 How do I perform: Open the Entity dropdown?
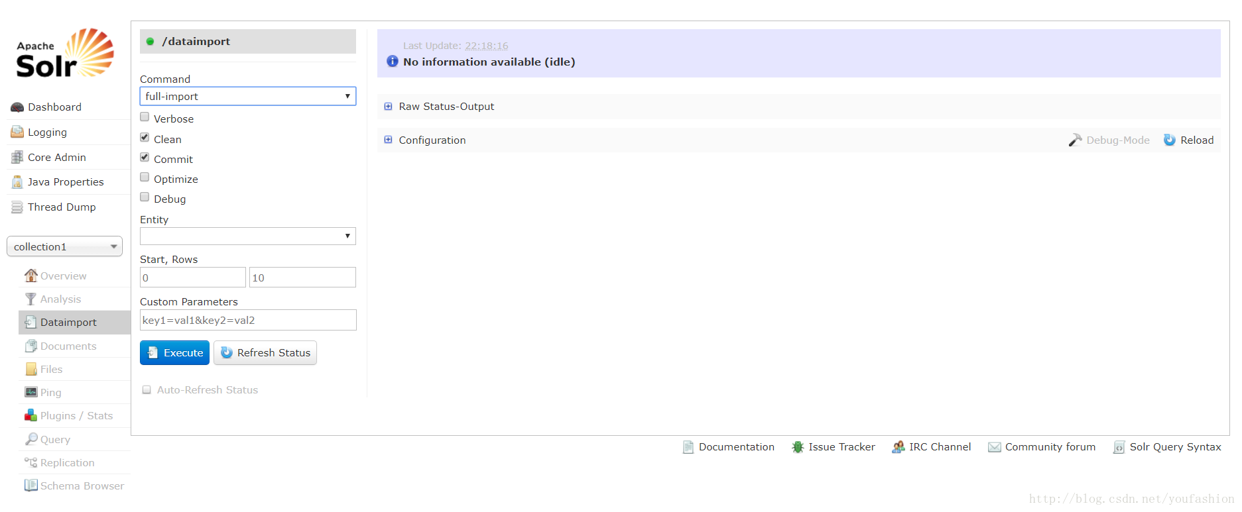[x=247, y=236]
